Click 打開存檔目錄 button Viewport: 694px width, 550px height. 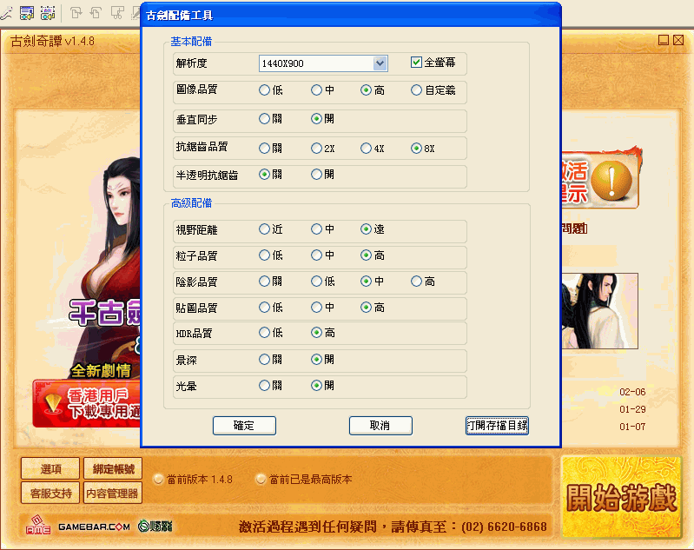click(497, 426)
